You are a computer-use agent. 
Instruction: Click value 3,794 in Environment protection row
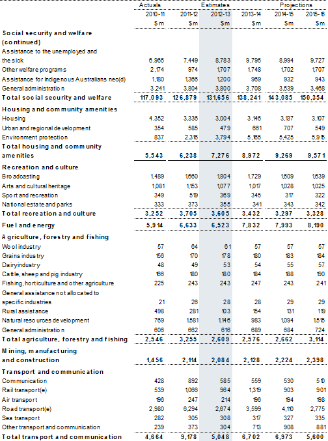tap(223, 137)
